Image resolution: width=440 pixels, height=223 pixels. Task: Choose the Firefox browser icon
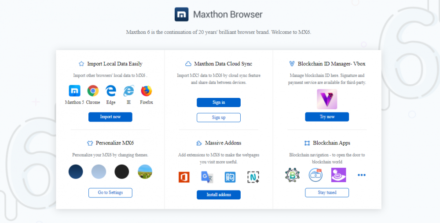click(146, 91)
